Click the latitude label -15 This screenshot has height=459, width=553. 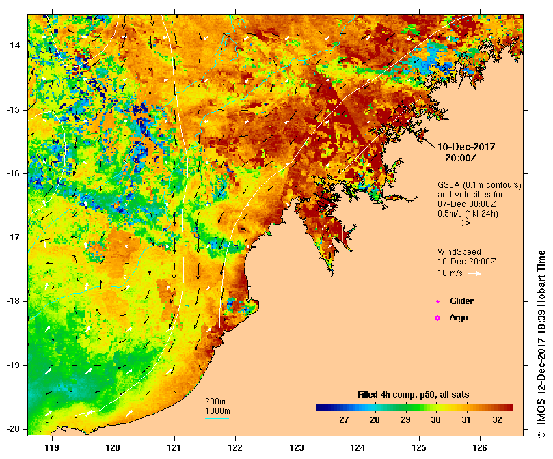click(13, 110)
